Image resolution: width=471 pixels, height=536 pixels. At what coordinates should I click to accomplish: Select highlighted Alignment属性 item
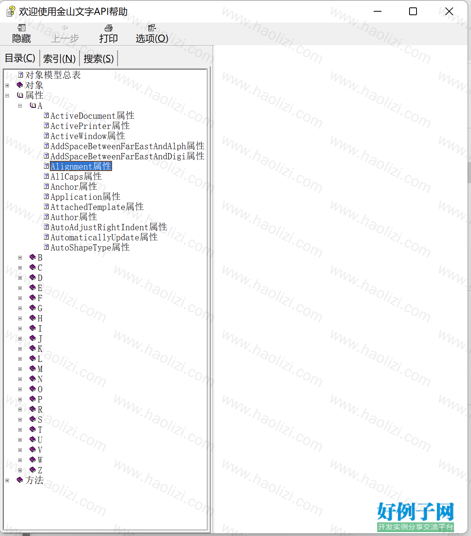point(81,166)
